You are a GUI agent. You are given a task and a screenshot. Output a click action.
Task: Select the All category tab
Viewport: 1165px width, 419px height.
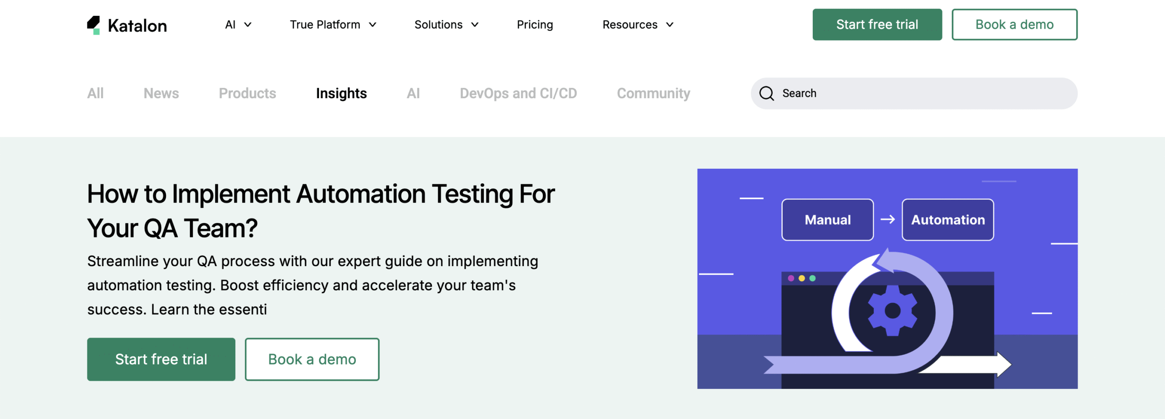(x=96, y=93)
